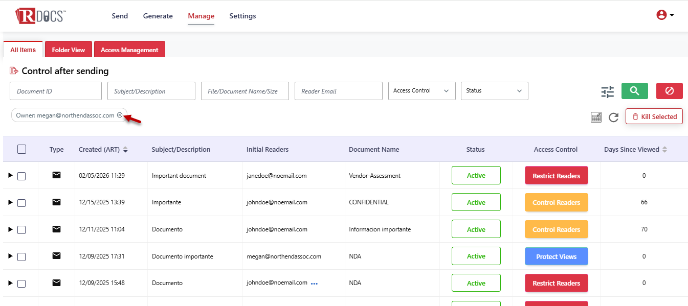Select the checkbox for Documento importante row
Image resolution: width=688 pixels, height=306 pixels.
coord(21,256)
